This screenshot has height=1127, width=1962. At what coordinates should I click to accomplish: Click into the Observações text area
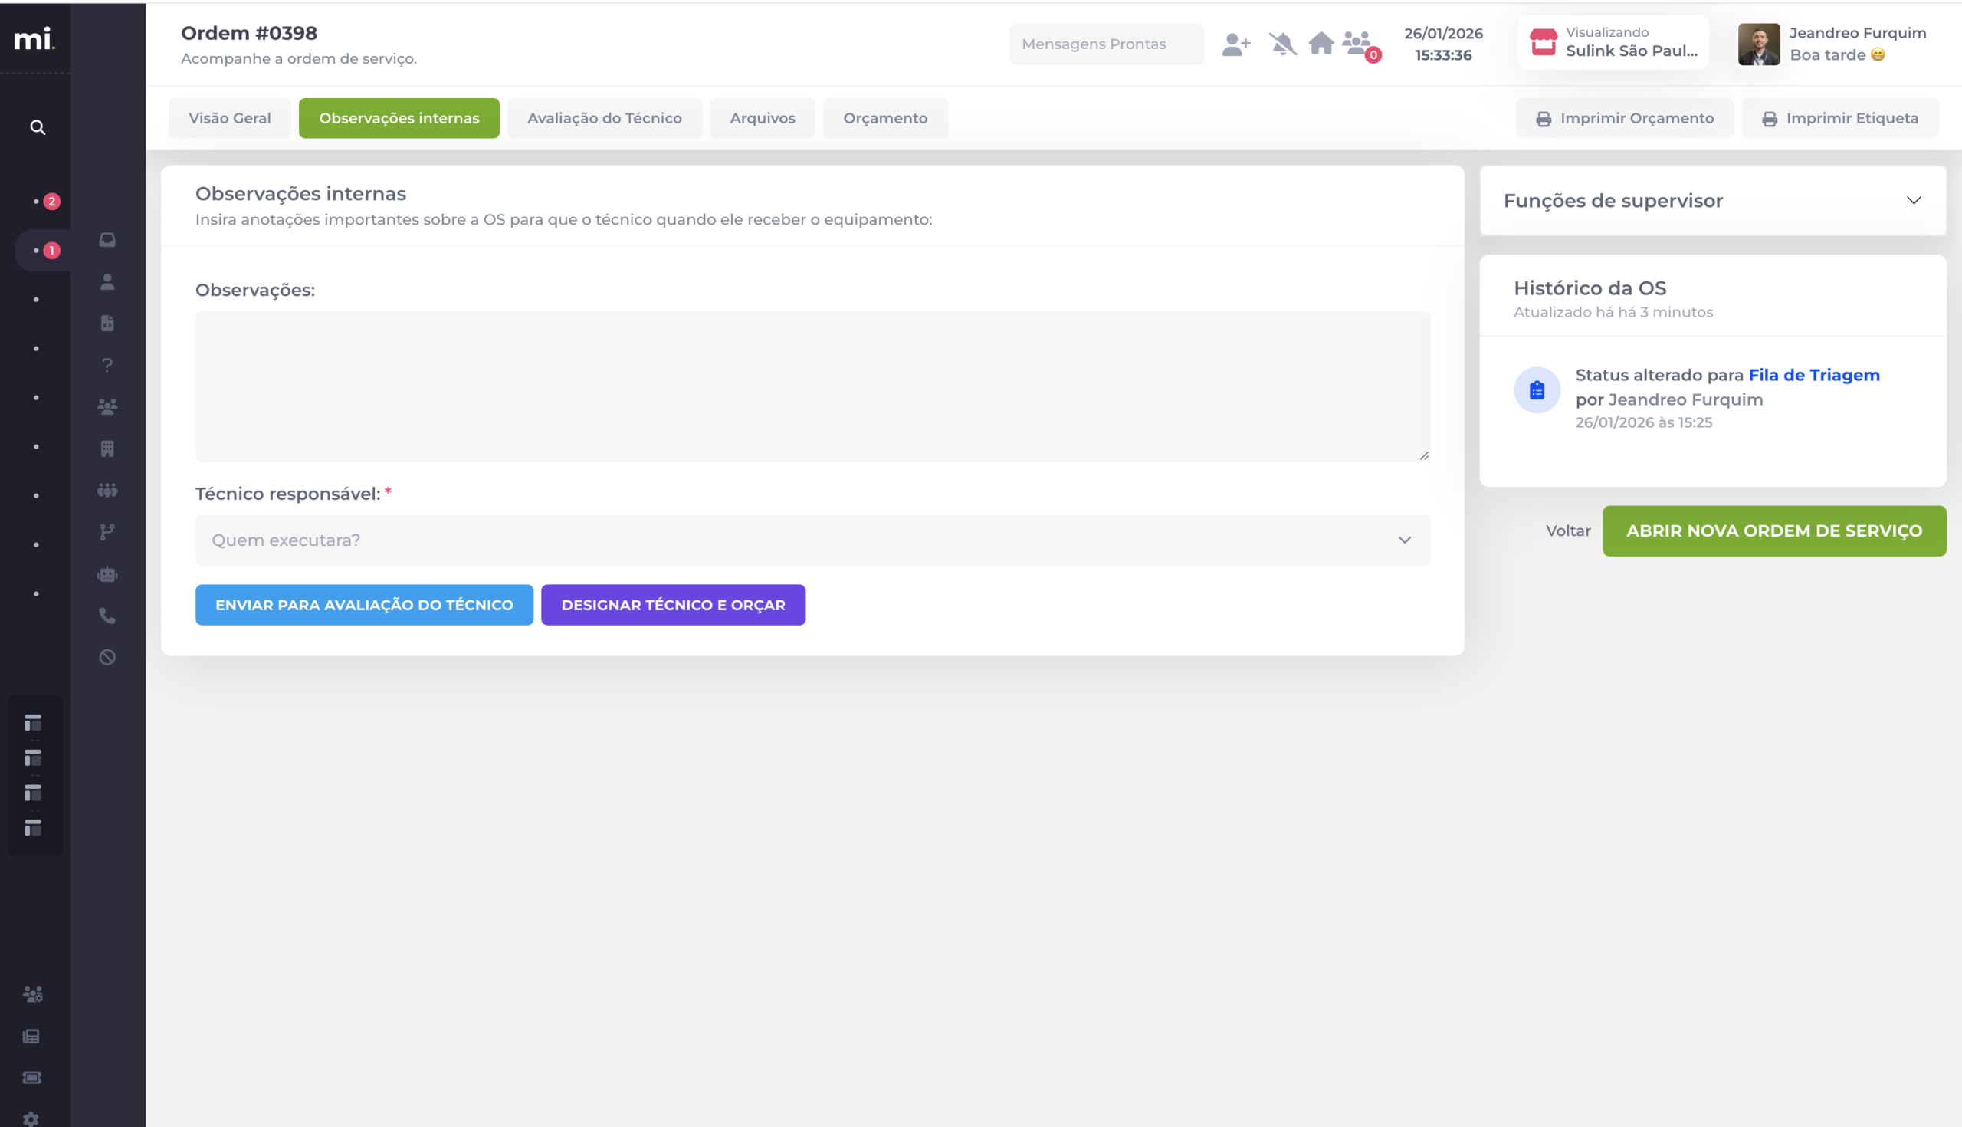812,386
